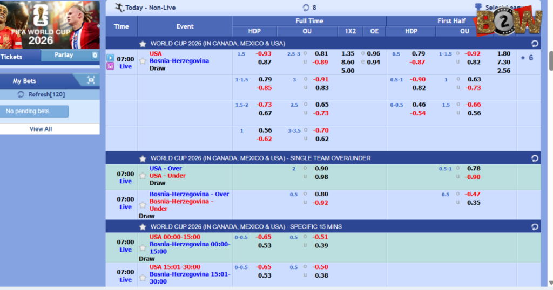Click the My Bets expand icon
This screenshot has width=553, height=290.
91,80
